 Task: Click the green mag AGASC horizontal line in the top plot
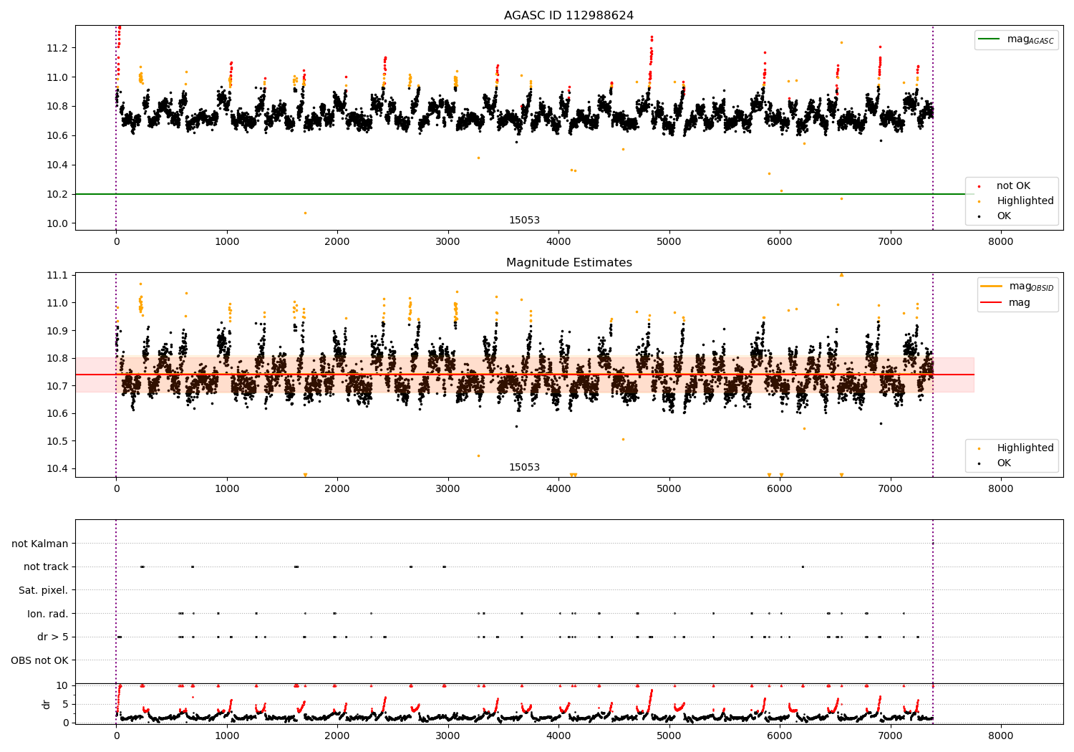524,194
